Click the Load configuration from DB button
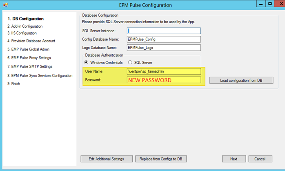 click(x=241, y=80)
